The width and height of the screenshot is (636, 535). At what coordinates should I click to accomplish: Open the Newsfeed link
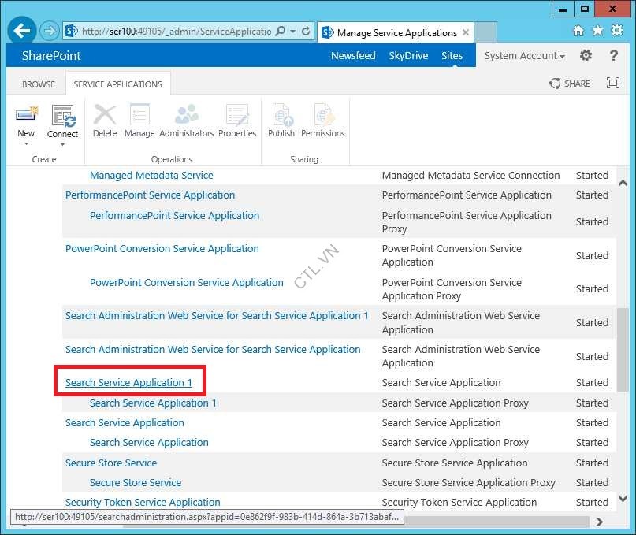(353, 56)
